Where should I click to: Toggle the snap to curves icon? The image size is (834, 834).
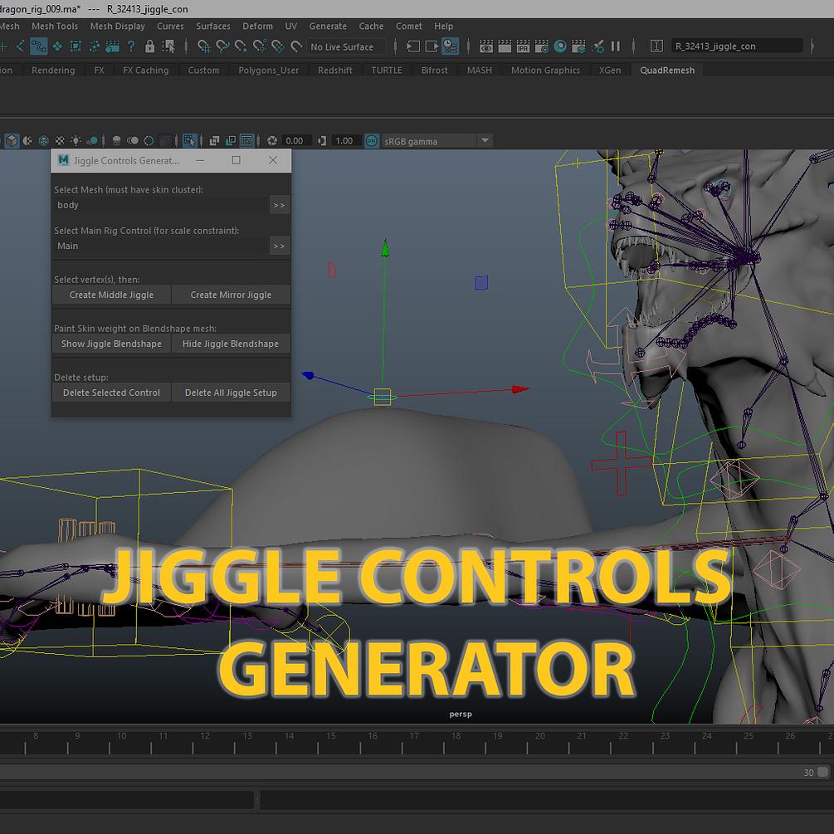222,46
